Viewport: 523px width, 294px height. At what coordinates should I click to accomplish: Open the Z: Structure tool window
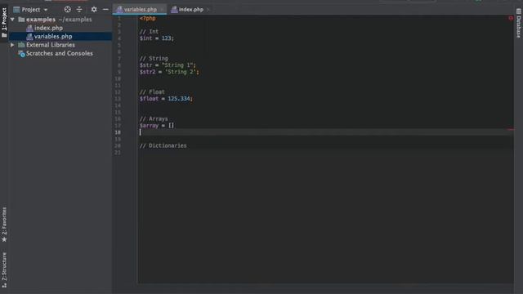[4, 270]
